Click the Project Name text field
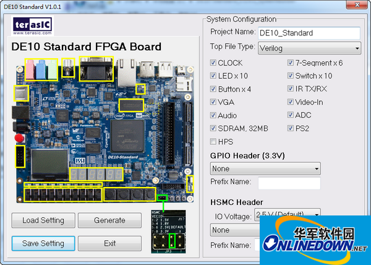 tap(309, 33)
